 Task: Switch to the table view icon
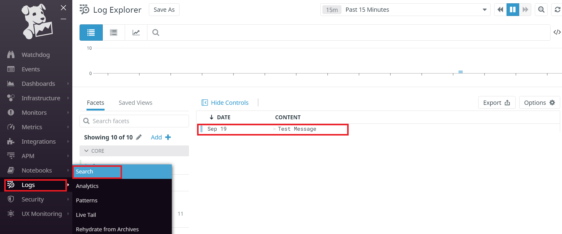[114, 33]
